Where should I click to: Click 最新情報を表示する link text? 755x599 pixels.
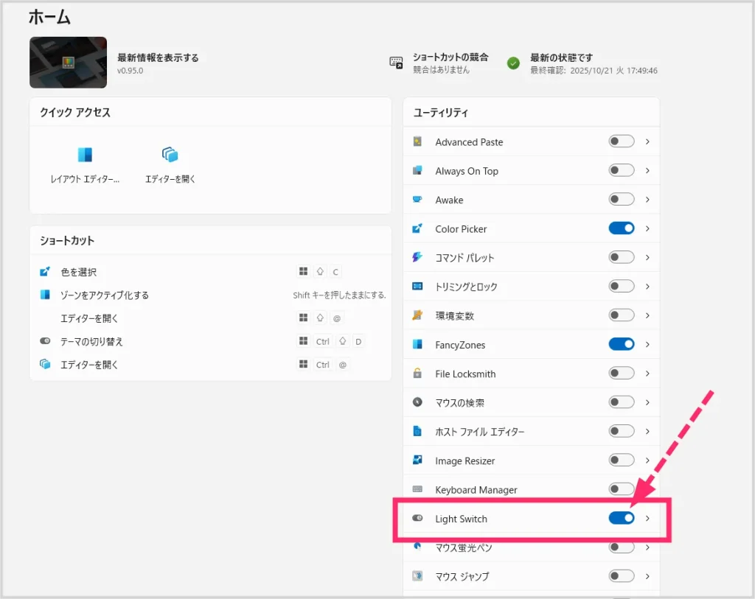(158, 57)
